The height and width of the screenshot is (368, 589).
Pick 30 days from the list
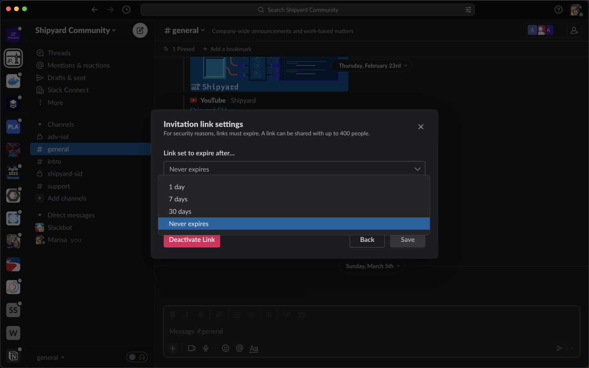tap(294, 211)
